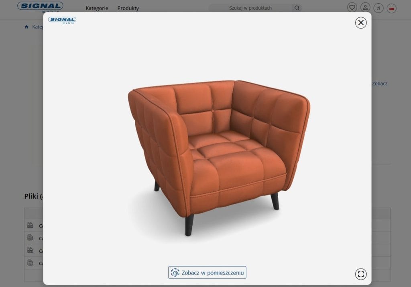
Task: Click the SIGNAL logo inside the 3D viewer
Action: (x=63, y=20)
